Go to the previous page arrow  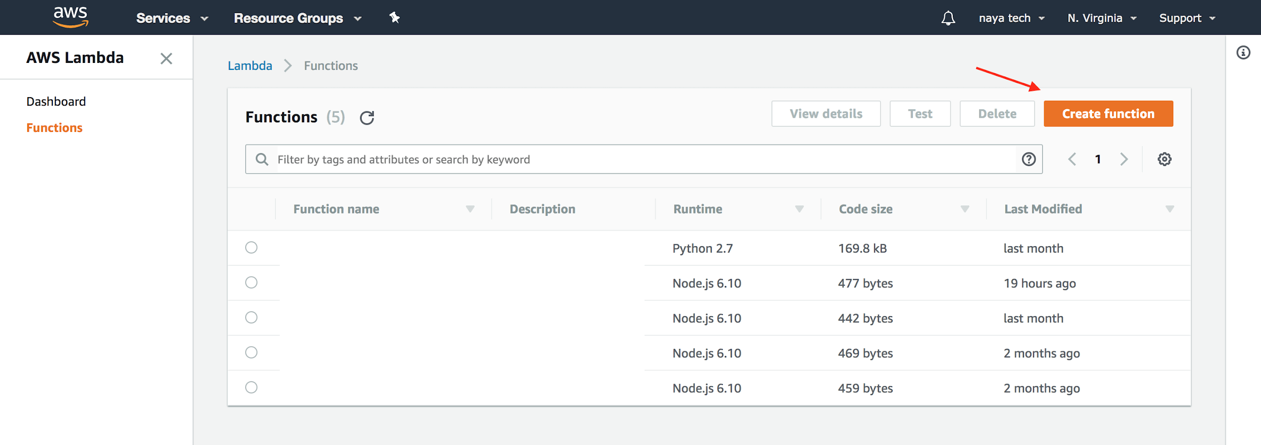pos(1072,159)
